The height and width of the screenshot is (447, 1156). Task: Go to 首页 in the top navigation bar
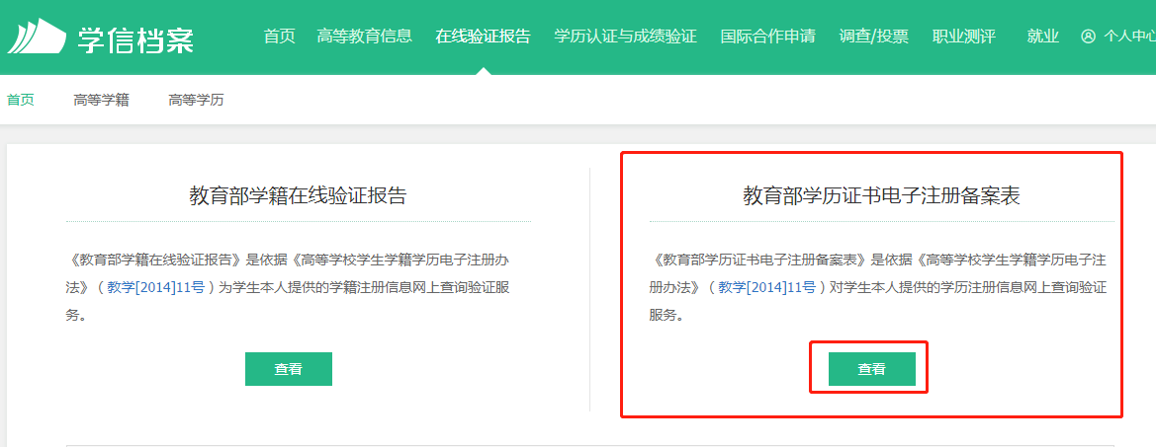click(279, 37)
